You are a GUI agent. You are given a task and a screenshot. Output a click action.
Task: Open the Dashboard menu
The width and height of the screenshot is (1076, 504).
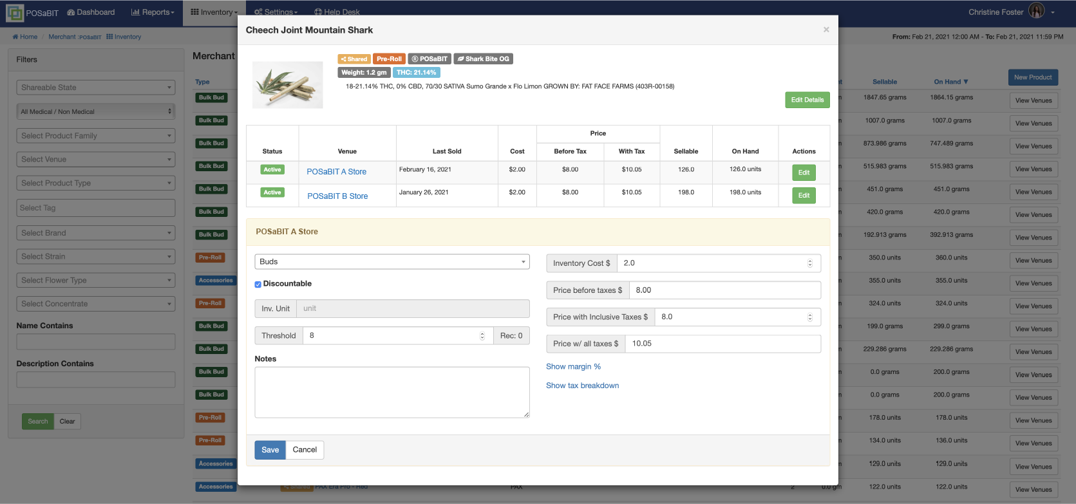[91, 12]
